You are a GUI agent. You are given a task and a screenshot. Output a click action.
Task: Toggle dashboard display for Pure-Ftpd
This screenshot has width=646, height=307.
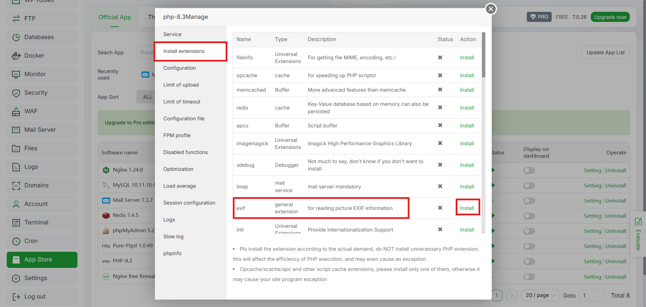click(x=529, y=246)
